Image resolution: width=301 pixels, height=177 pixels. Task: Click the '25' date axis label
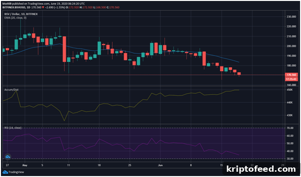(130, 165)
